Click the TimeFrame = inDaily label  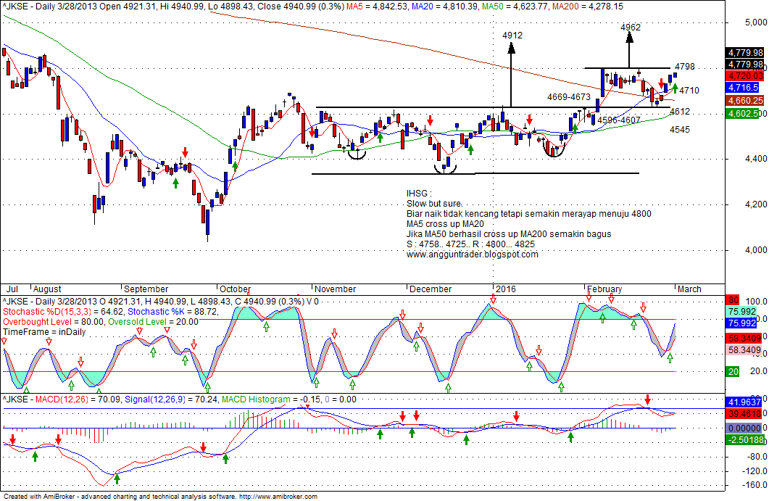pyautogui.click(x=44, y=332)
